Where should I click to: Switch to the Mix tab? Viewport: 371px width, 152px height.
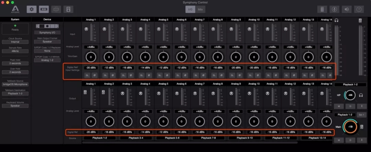(200, 10)
